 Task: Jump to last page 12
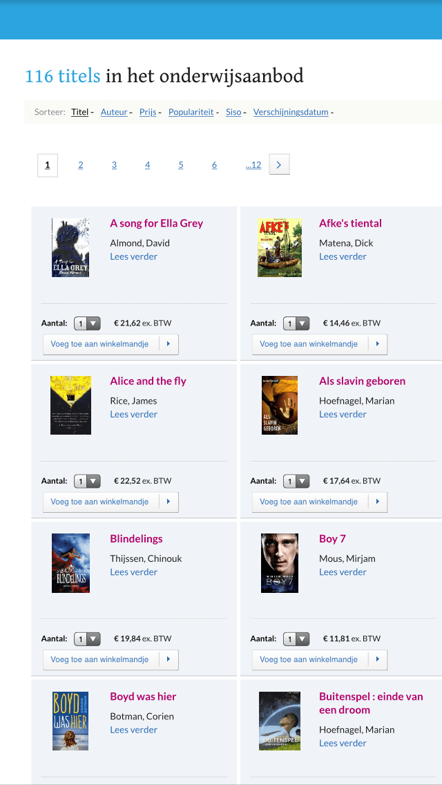[253, 165]
